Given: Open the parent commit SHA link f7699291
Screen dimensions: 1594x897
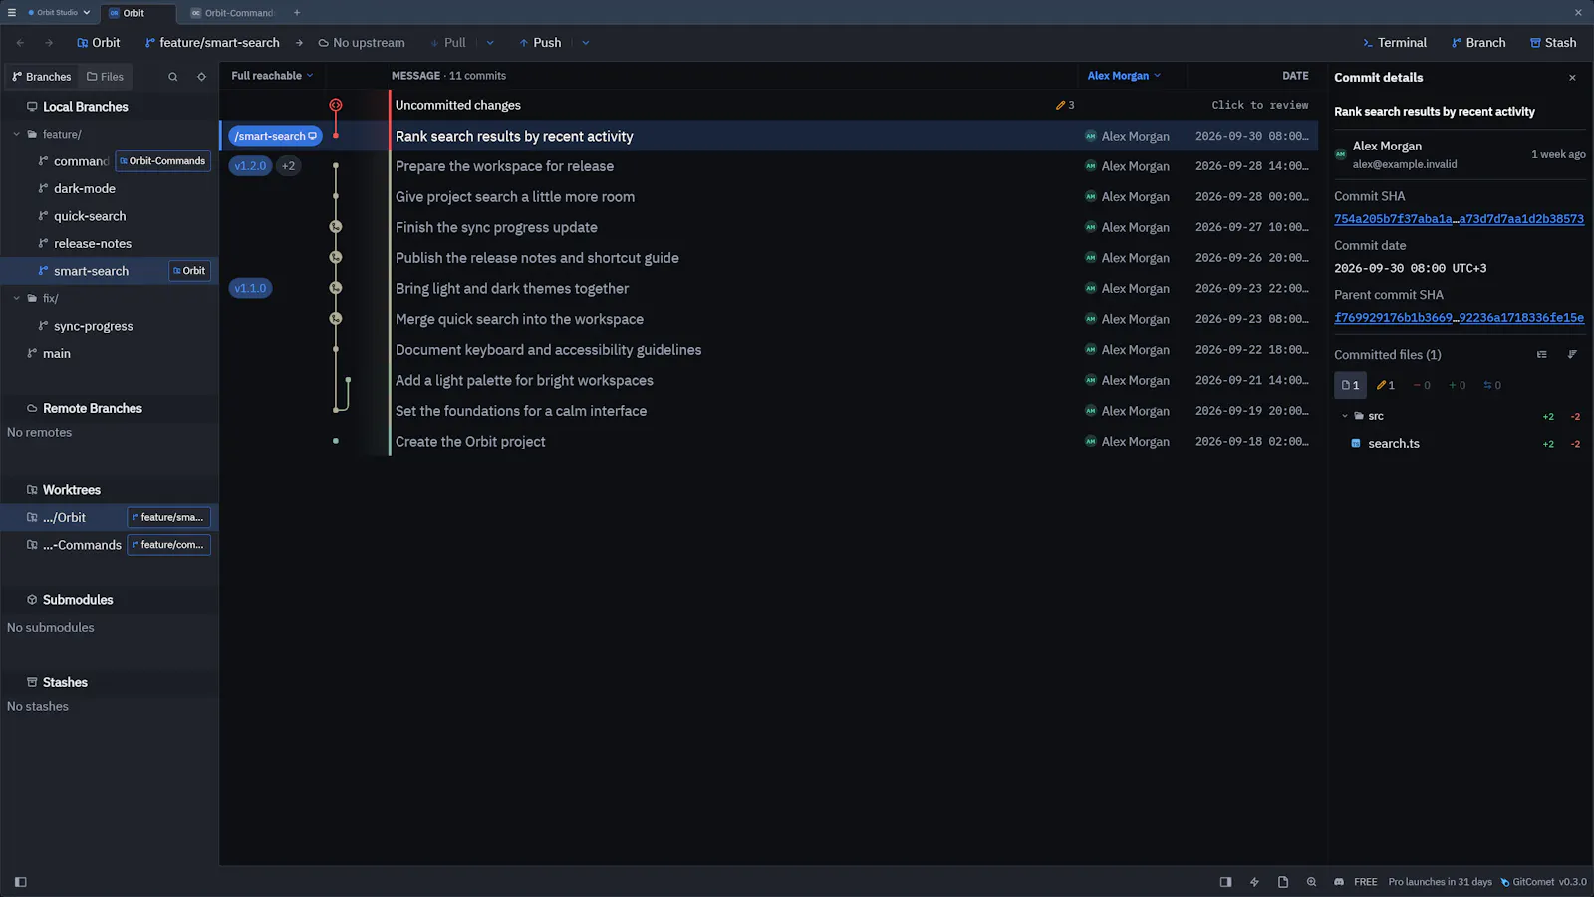Looking at the screenshot, I should pos(1459,318).
